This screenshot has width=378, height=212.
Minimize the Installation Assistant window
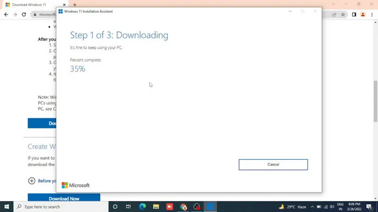(290, 11)
